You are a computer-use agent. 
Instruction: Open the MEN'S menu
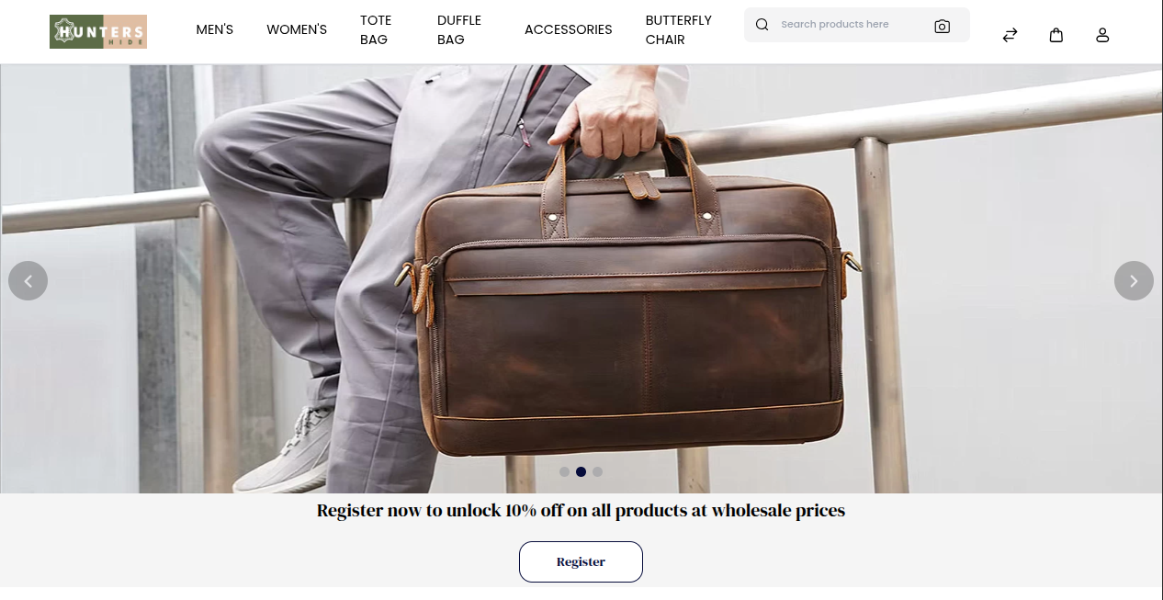215,29
